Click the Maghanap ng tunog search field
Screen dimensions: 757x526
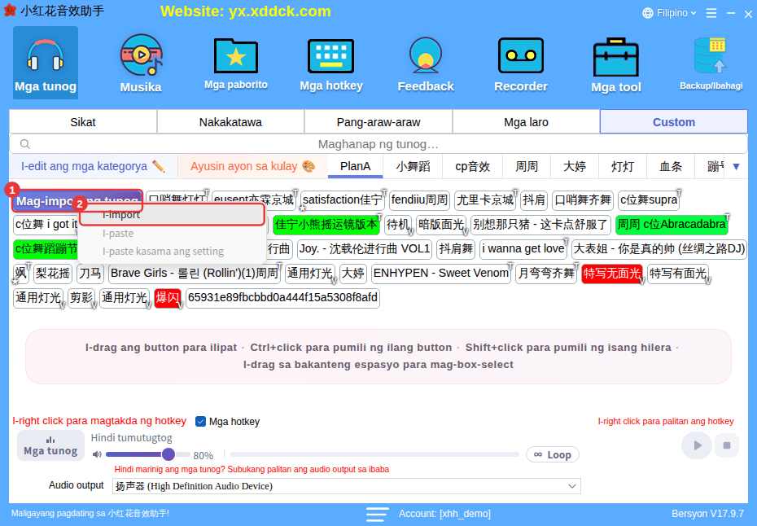pos(378,144)
